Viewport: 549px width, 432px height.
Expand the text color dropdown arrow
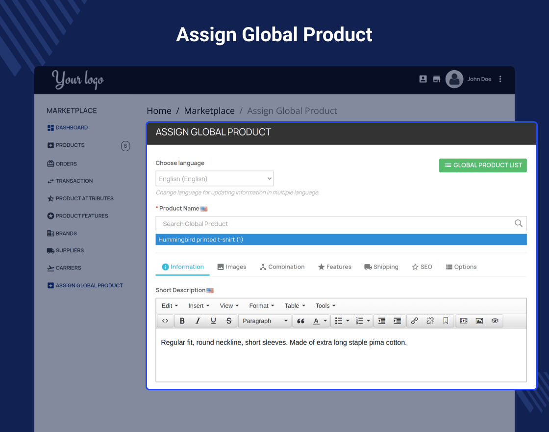325,321
